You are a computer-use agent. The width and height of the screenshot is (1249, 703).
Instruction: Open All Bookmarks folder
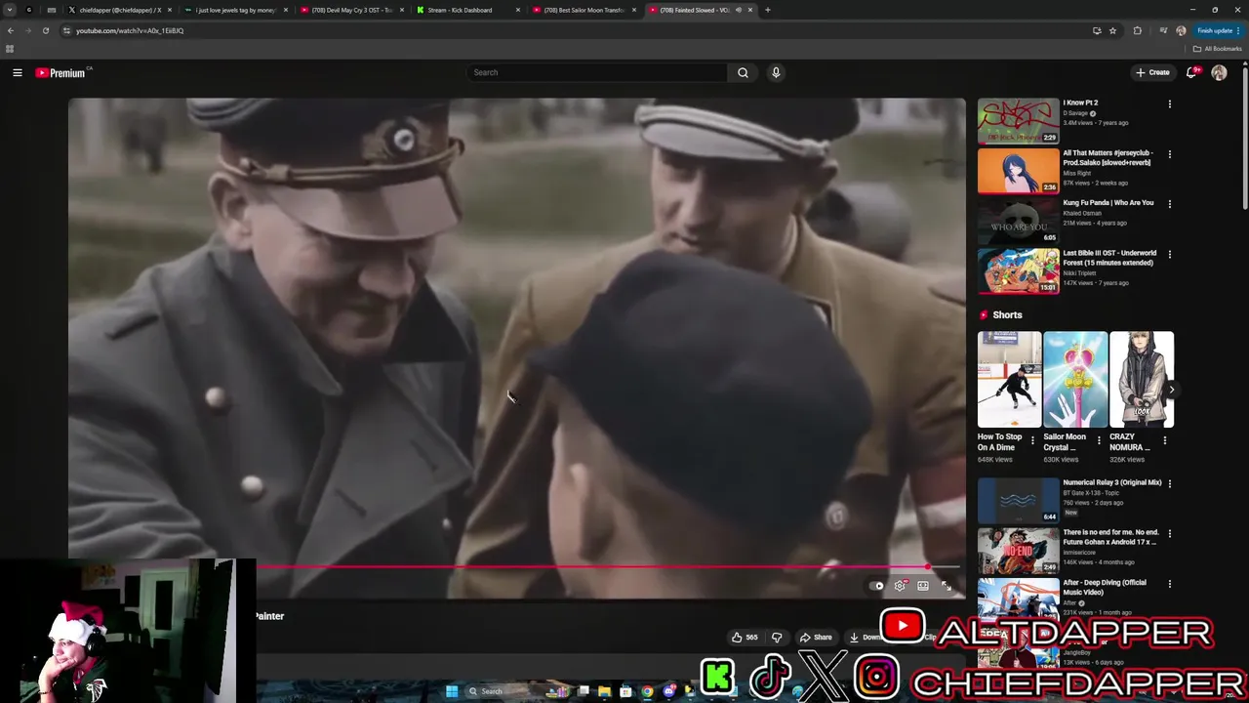(x=1218, y=49)
